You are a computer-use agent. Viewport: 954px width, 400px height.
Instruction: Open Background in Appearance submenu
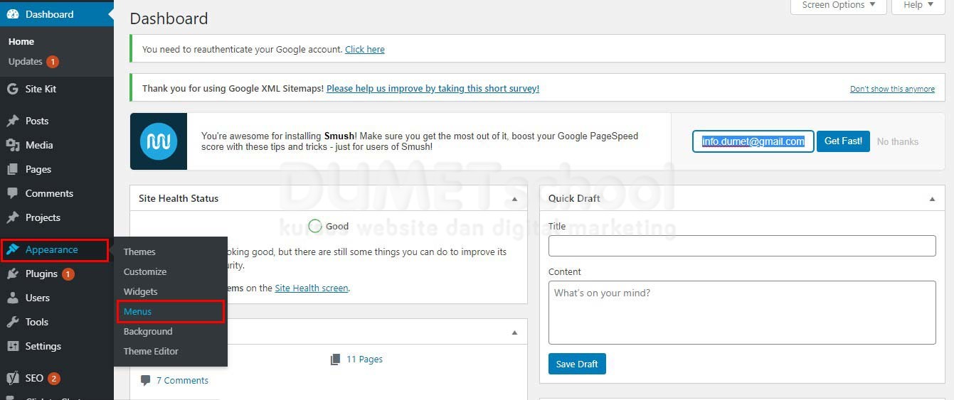coord(148,331)
